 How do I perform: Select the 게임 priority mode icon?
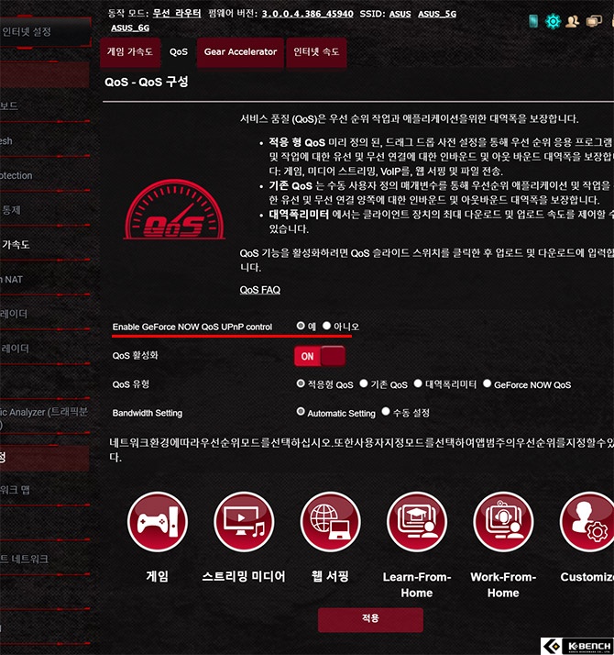[158, 522]
